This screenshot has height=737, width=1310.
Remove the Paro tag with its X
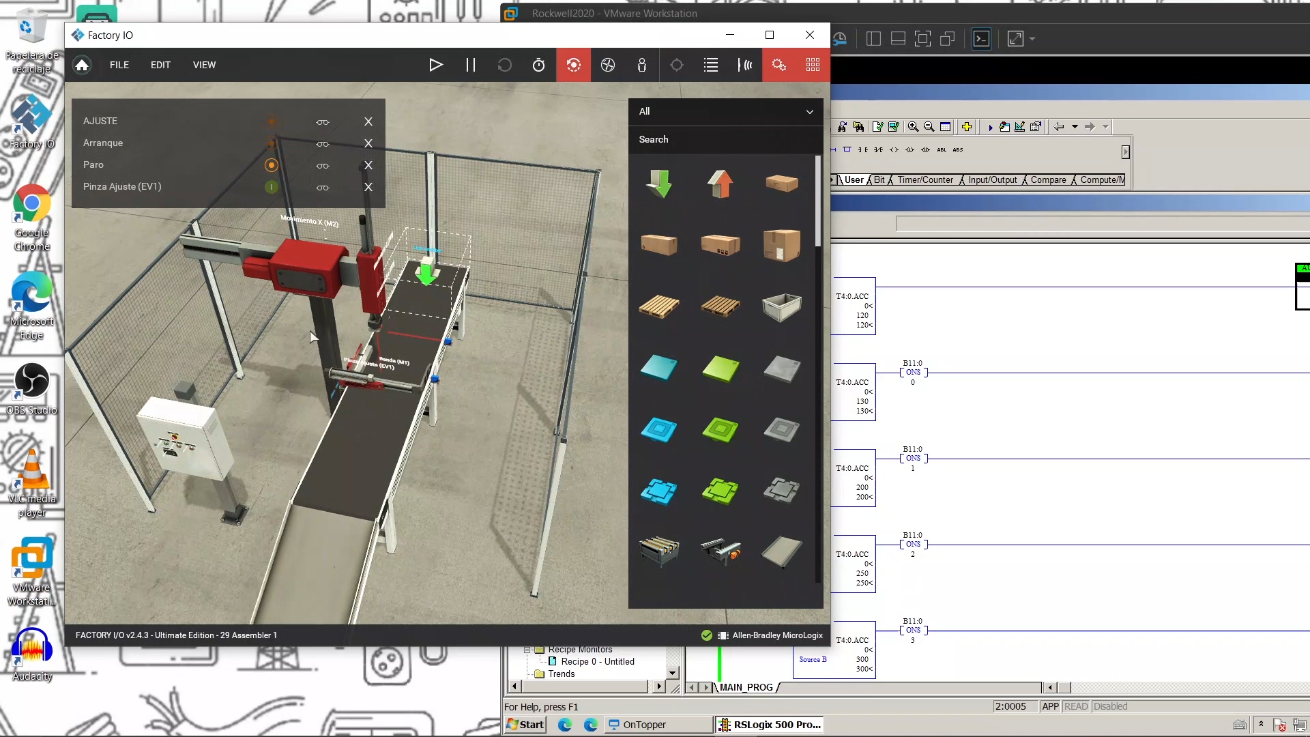368,165
